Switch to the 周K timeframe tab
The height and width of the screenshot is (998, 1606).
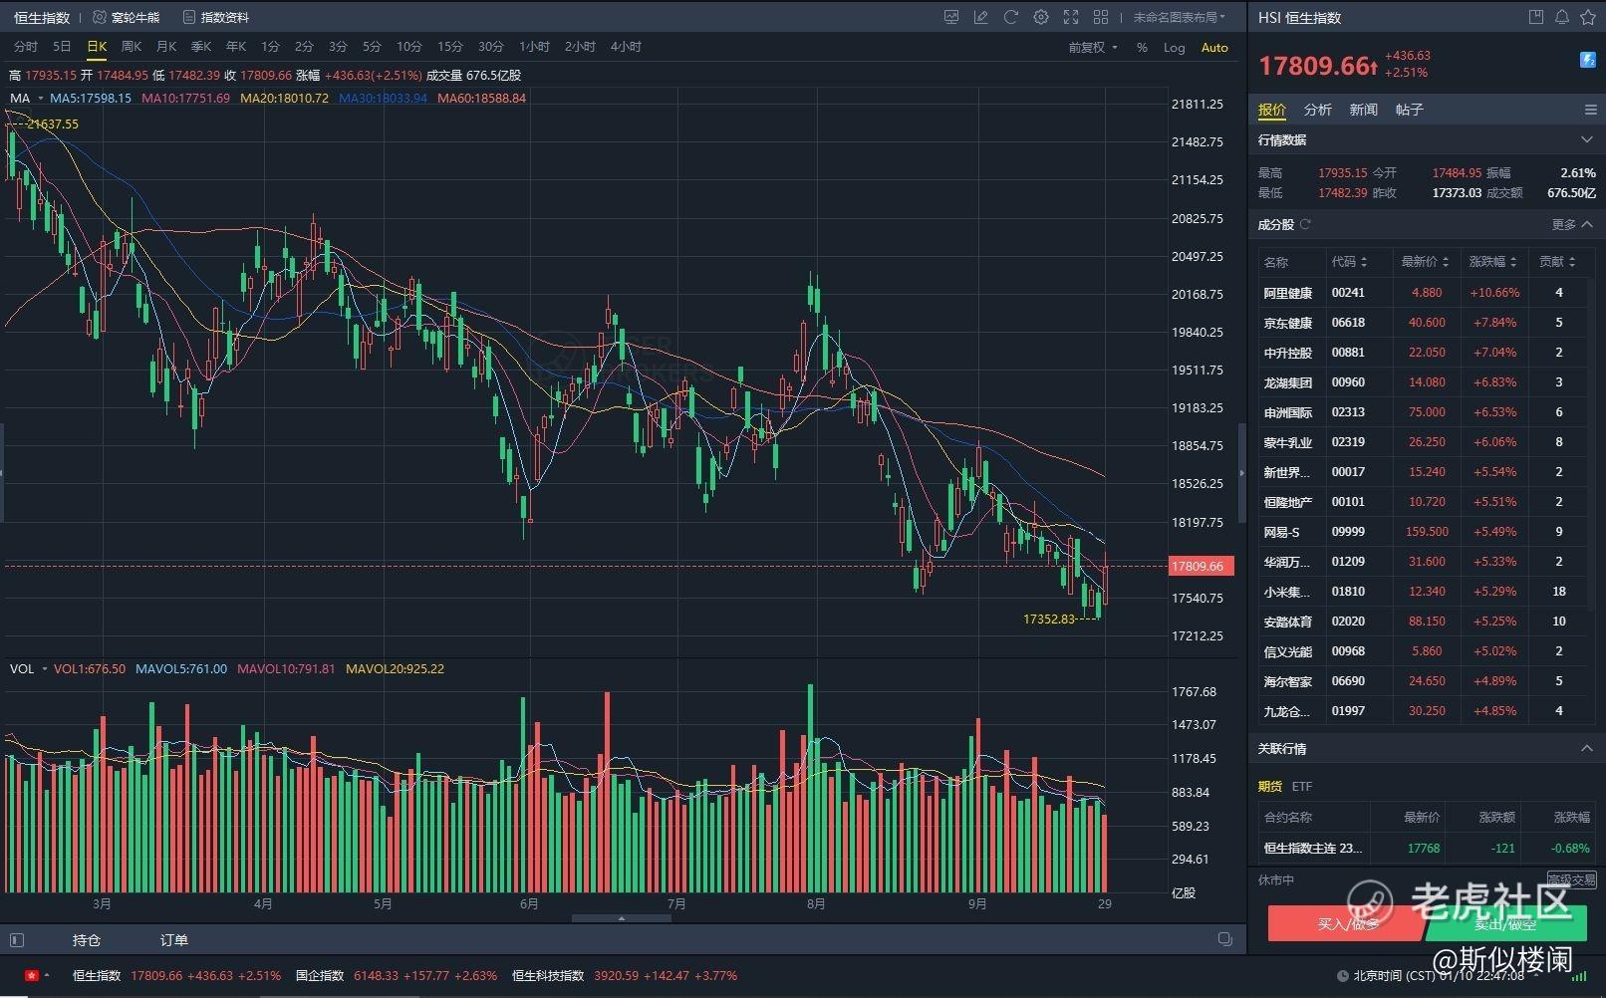click(132, 47)
